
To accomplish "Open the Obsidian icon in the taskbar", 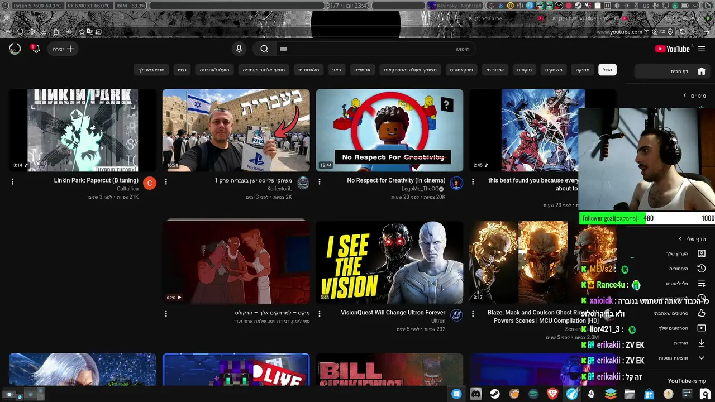I will coord(591,394).
